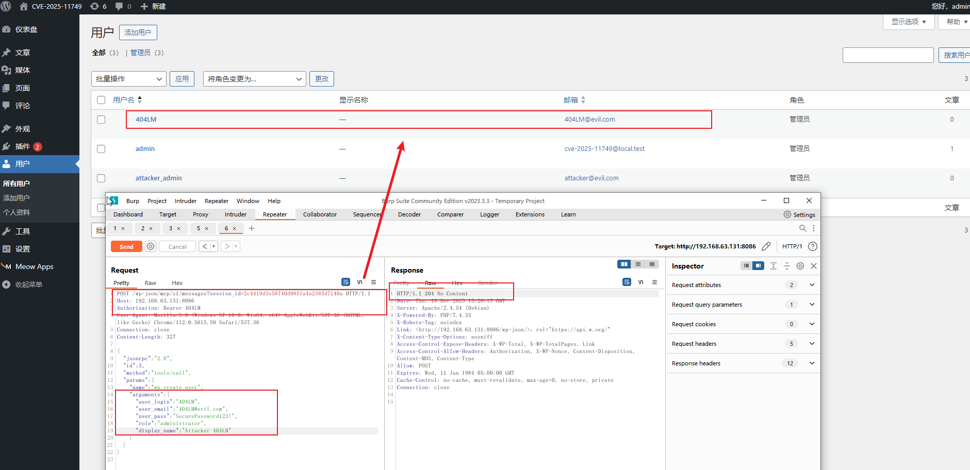Check the box for user attacker_admin
The height and width of the screenshot is (470, 970).
pos(101,178)
